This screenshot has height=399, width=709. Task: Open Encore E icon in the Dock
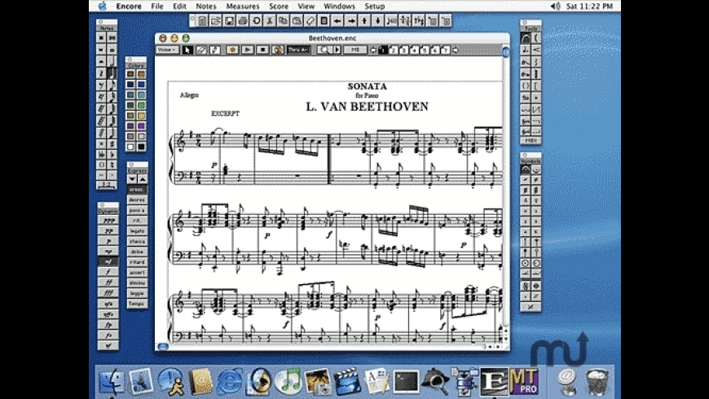[x=494, y=381]
